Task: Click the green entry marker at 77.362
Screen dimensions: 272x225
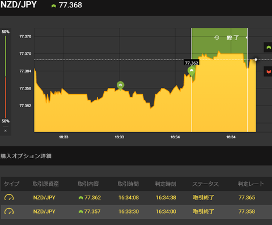Action: point(192,71)
